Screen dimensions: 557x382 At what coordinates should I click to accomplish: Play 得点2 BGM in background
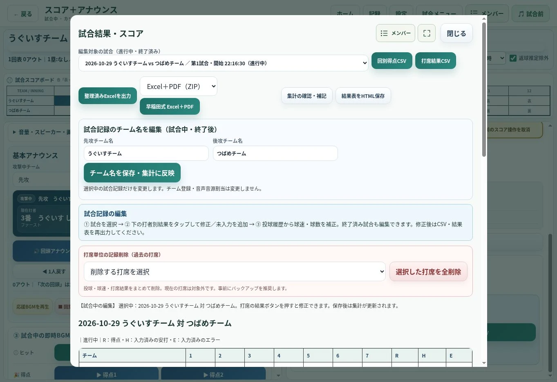(x=213, y=375)
